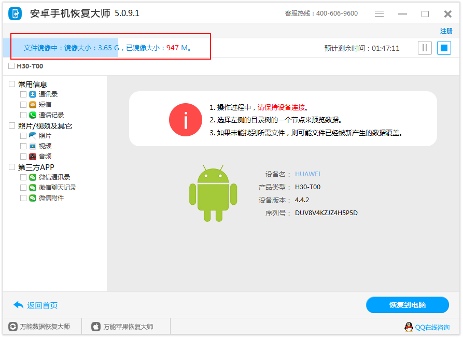The image size is (463, 338).
Task: Select the 视频 tree node label
Action: (x=45, y=146)
